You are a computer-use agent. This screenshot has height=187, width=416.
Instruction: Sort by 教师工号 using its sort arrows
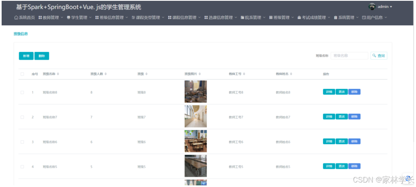tap(244, 74)
